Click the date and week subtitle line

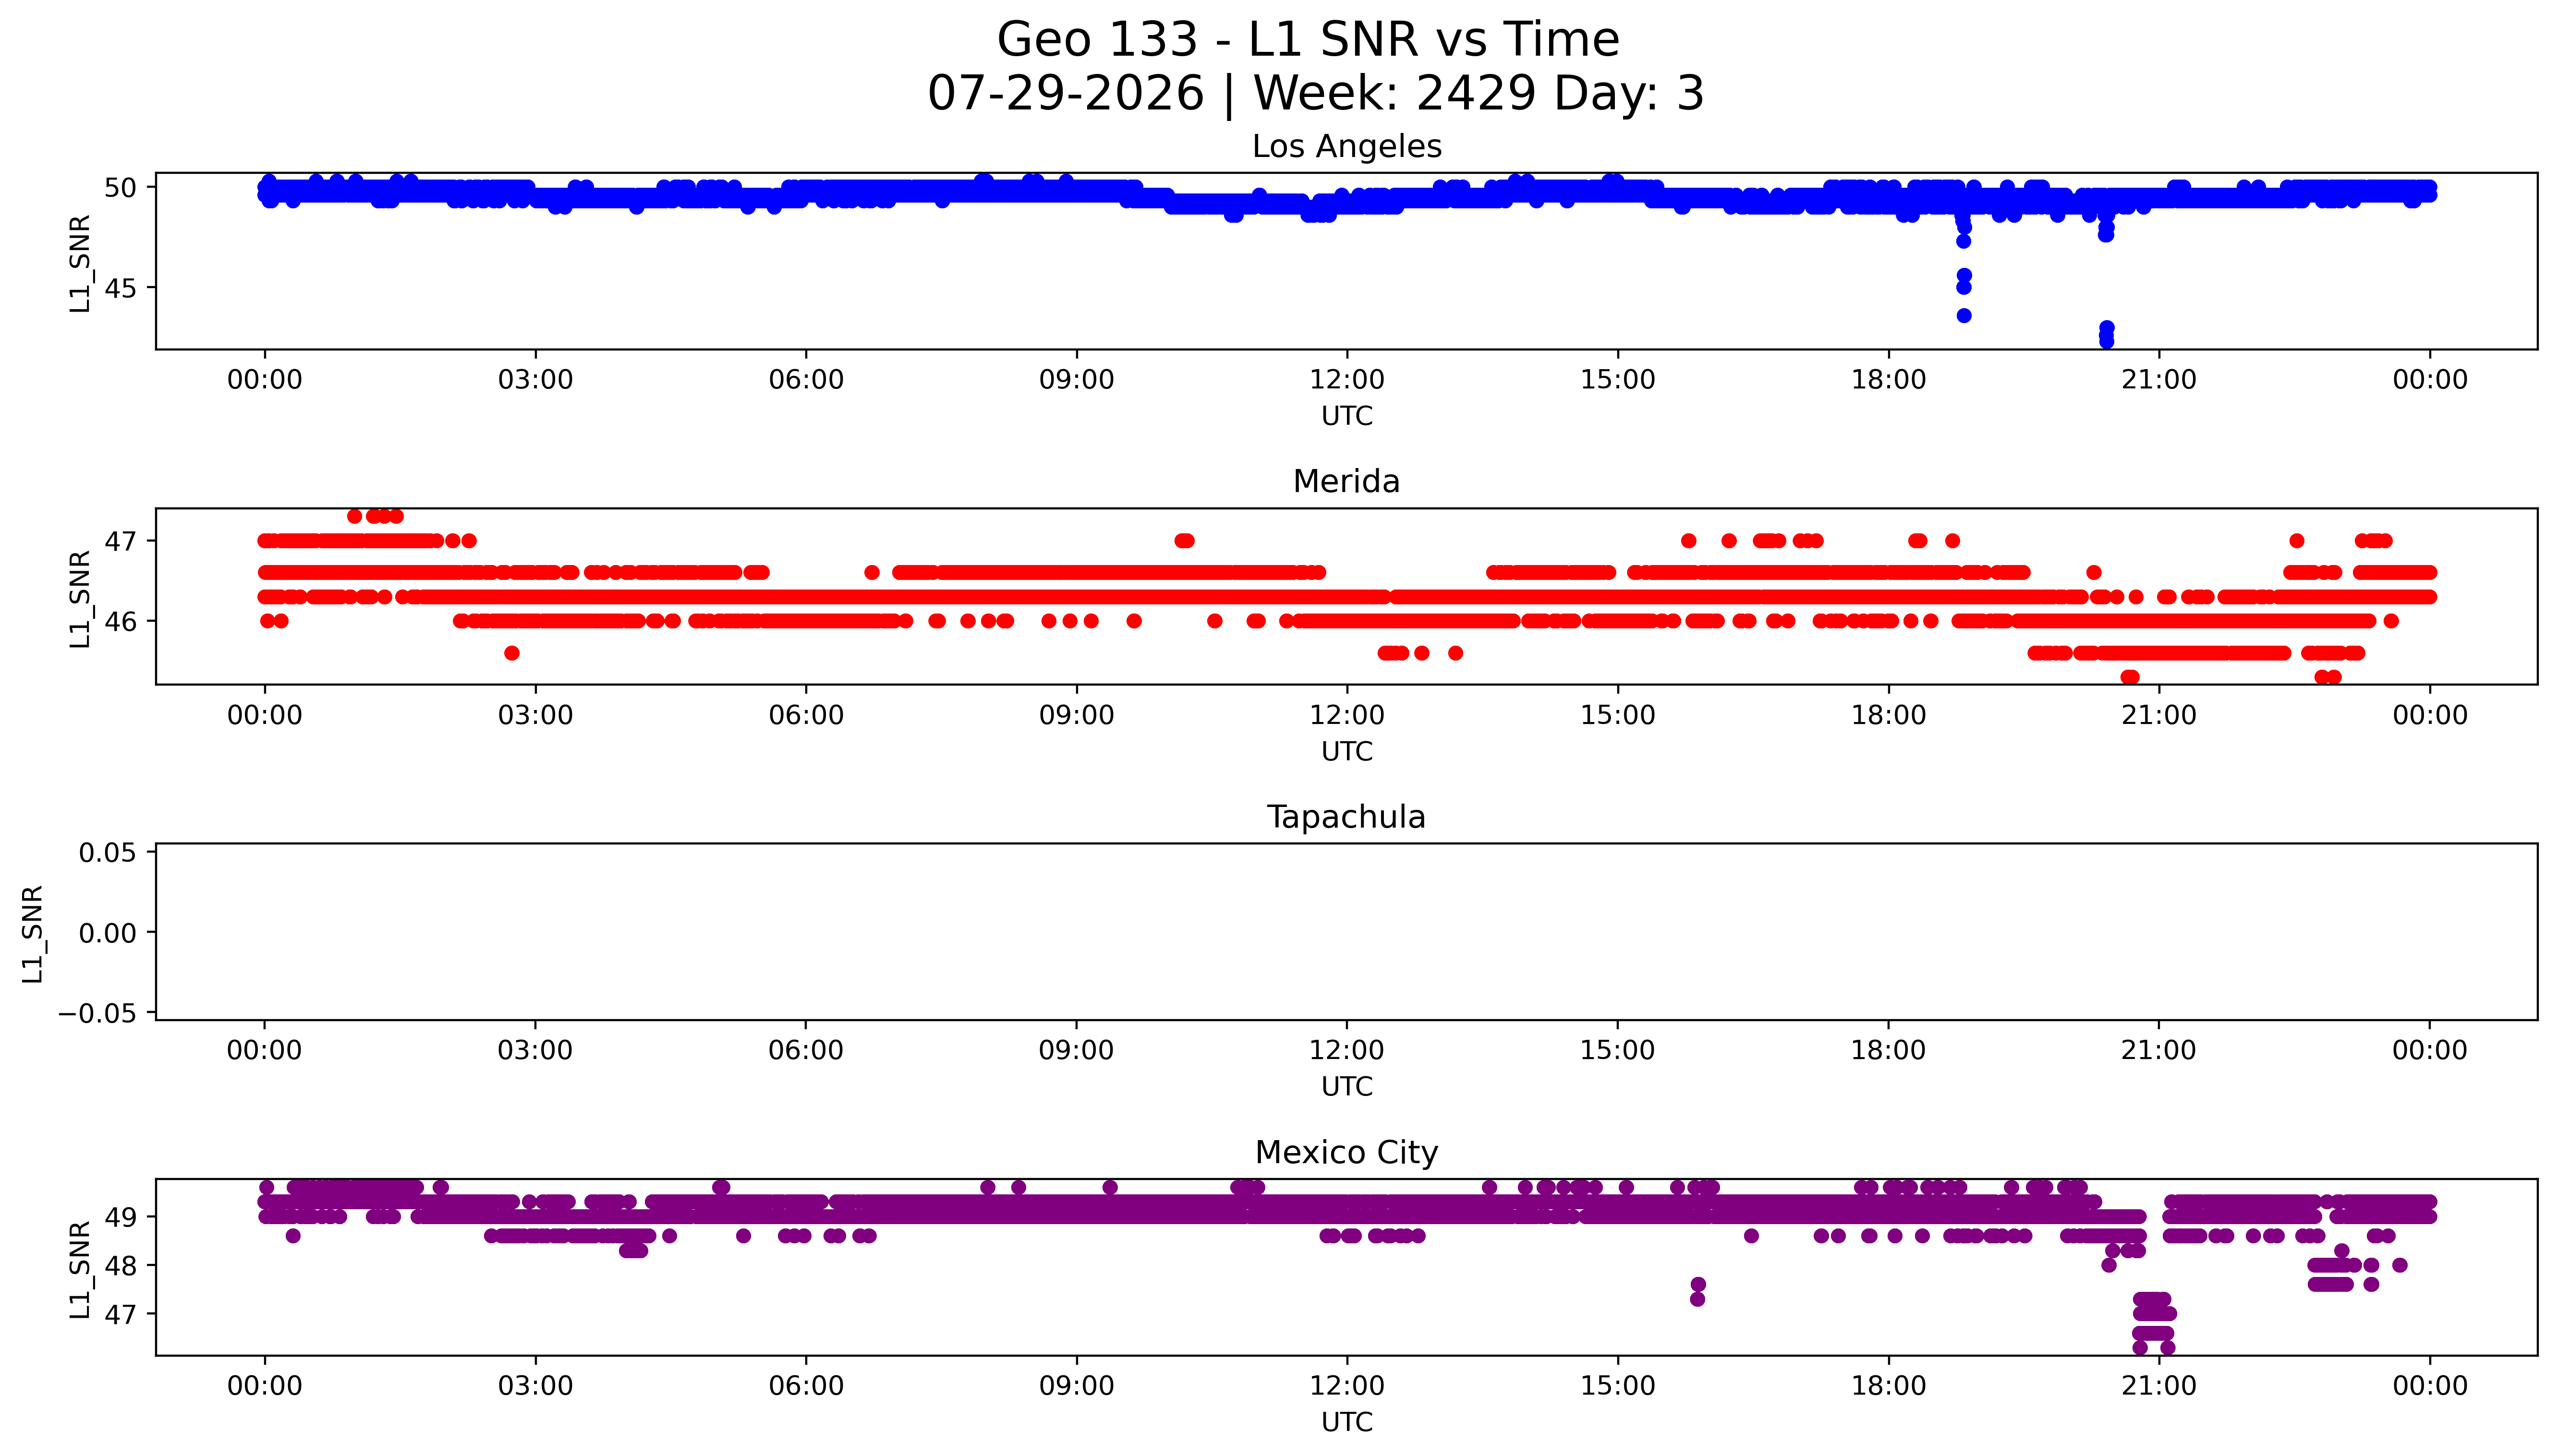1315,94
